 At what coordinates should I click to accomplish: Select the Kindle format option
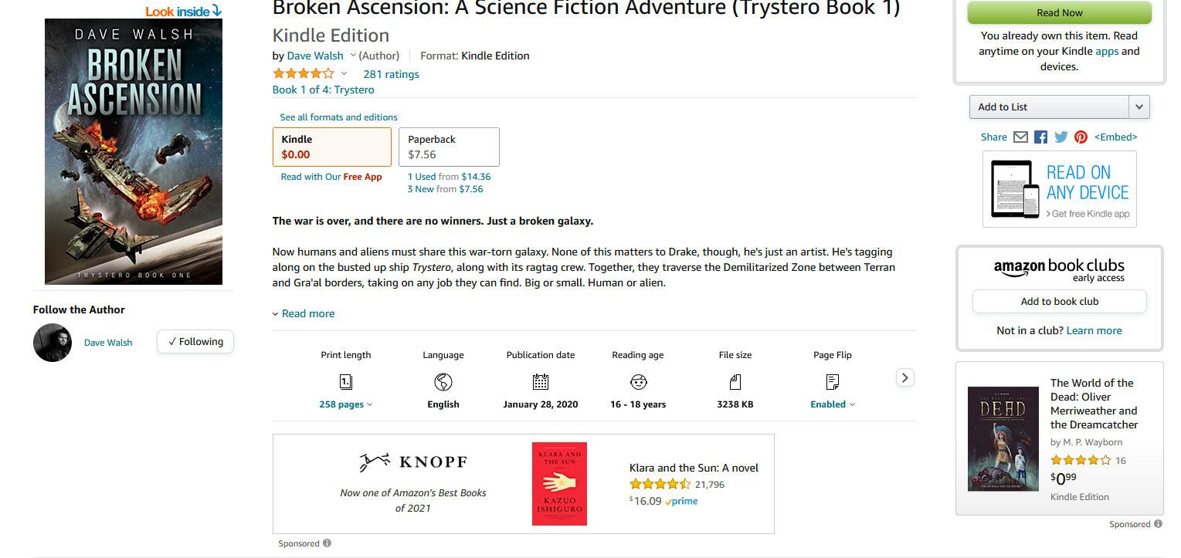click(332, 147)
